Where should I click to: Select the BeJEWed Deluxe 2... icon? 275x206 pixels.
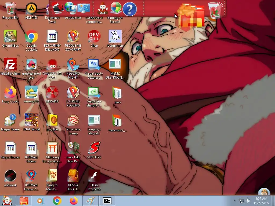[x=31, y=180]
